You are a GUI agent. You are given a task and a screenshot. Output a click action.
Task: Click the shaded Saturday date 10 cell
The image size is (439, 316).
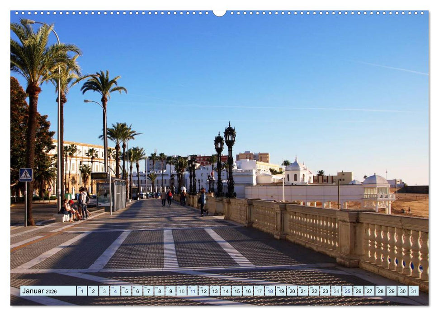(x=182, y=292)
